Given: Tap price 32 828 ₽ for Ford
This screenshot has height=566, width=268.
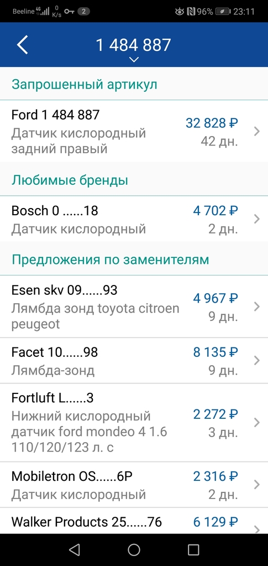Looking at the screenshot, I should pyautogui.click(x=212, y=123).
